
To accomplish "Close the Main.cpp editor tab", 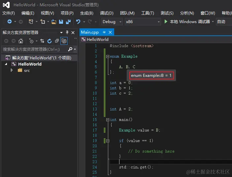I will coord(110,32).
